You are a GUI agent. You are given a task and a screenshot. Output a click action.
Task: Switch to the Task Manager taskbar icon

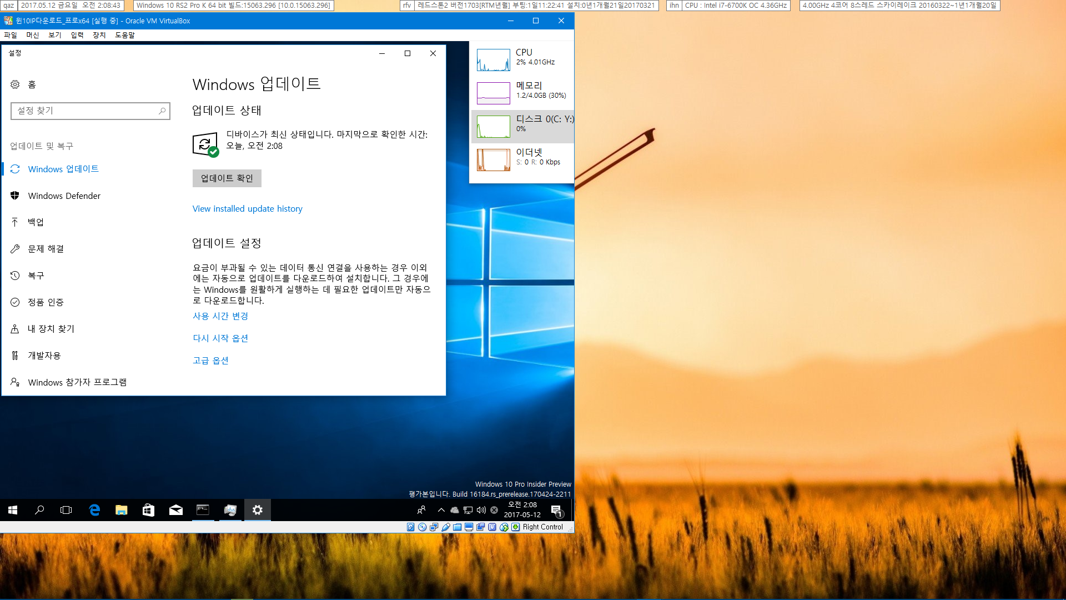point(230,510)
